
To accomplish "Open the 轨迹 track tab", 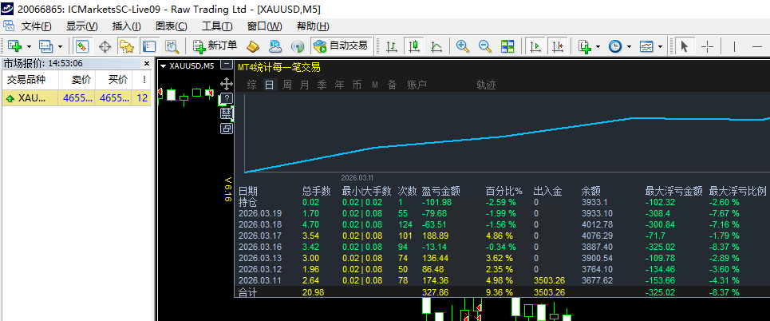I will [486, 85].
